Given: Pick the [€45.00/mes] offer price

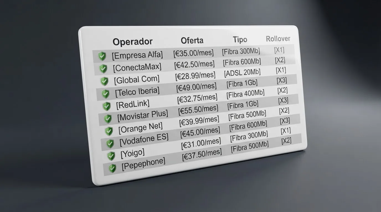Looking at the screenshot, I should point(200,132).
